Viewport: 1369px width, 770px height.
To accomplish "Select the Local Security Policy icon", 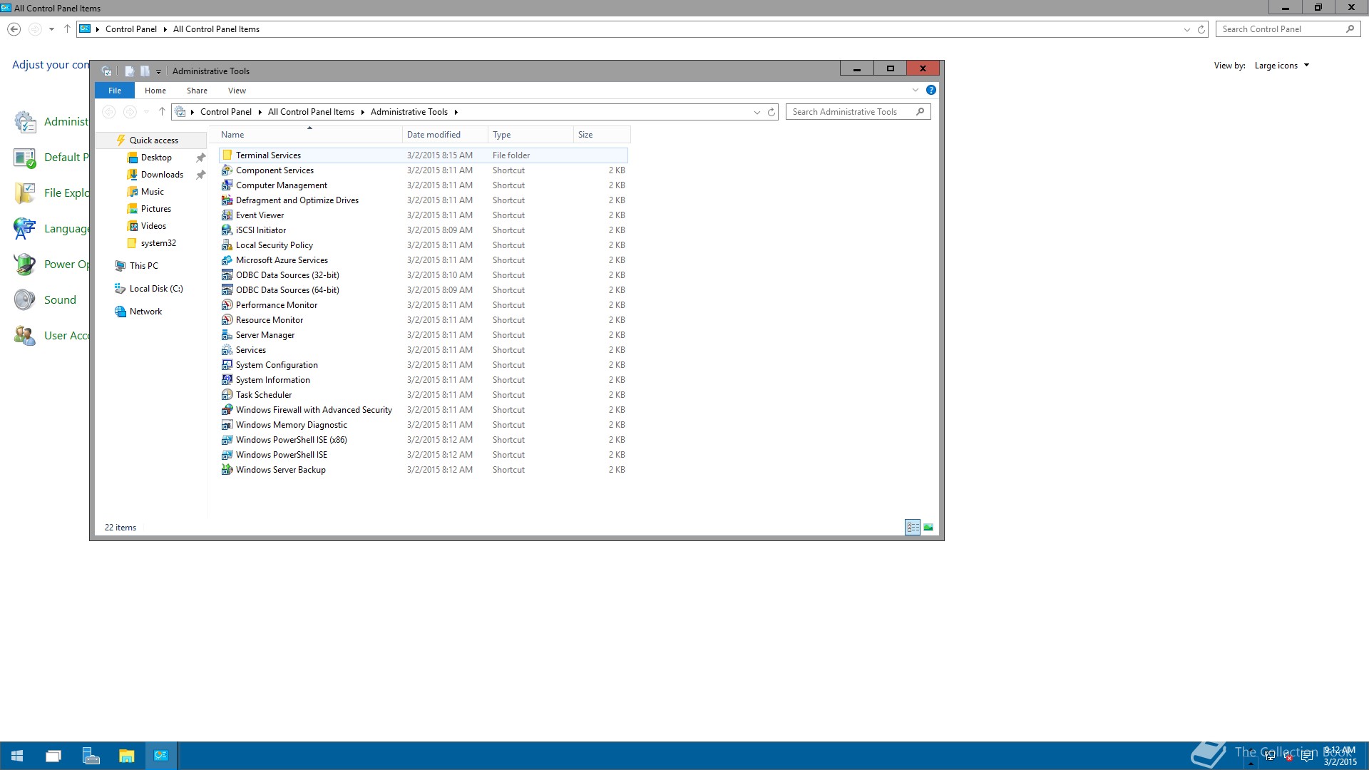I will pyautogui.click(x=227, y=245).
